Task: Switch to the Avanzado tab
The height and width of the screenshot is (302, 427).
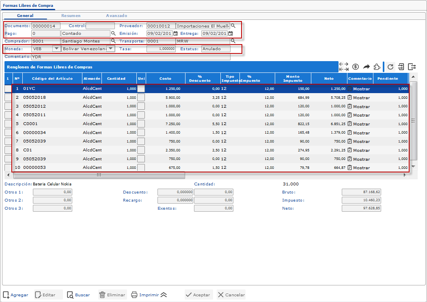Action: pyautogui.click(x=116, y=16)
